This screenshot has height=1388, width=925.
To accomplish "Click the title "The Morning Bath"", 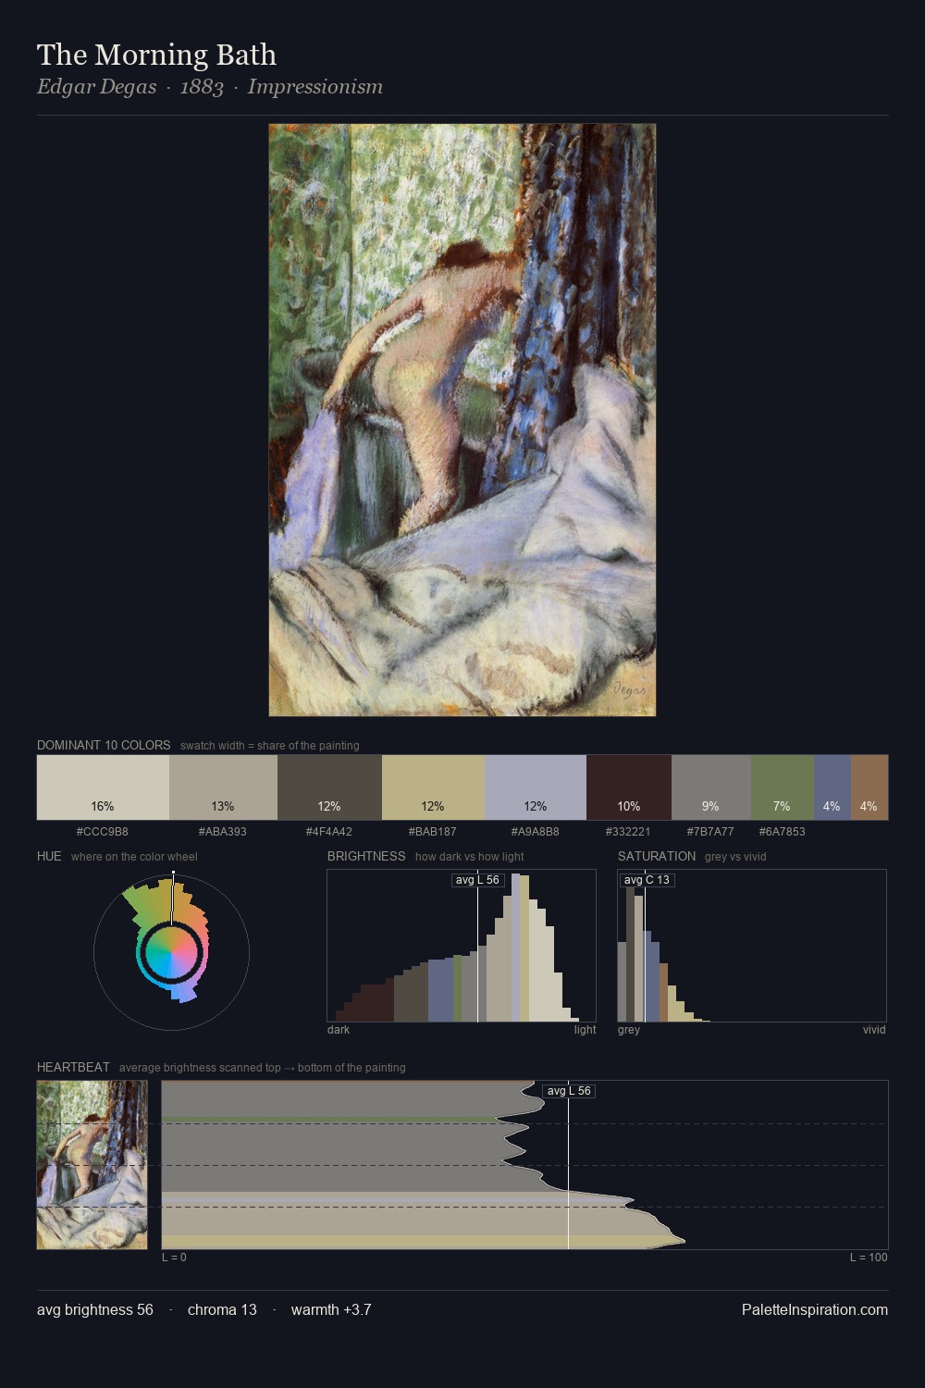I will tap(157, 55).
